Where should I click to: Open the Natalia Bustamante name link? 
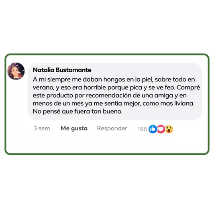point(62,70)
